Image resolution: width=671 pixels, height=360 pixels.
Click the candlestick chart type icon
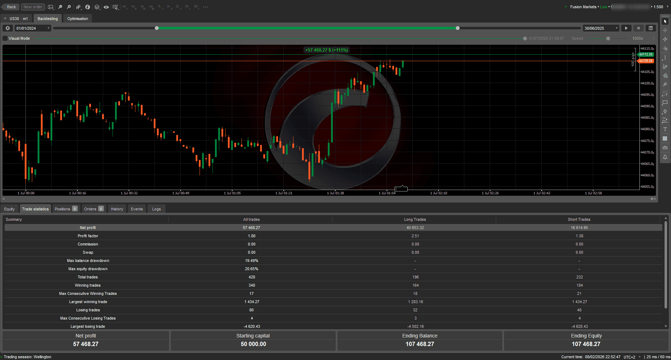[78, 7]
